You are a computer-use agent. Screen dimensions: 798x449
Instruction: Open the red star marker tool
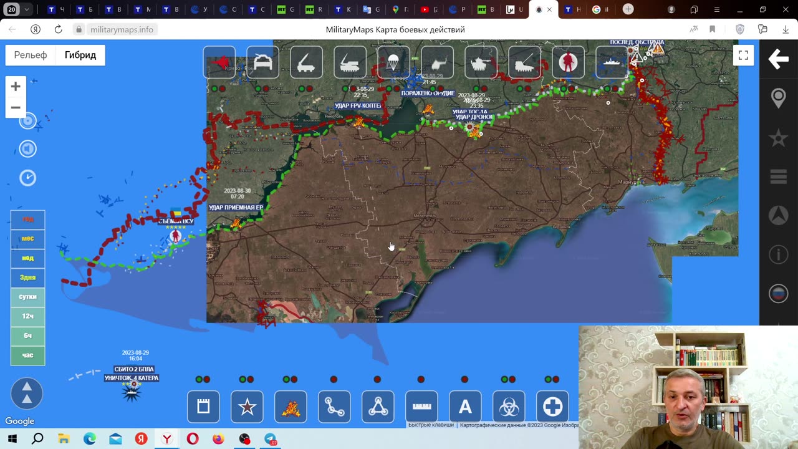click(x=247, y=407)
